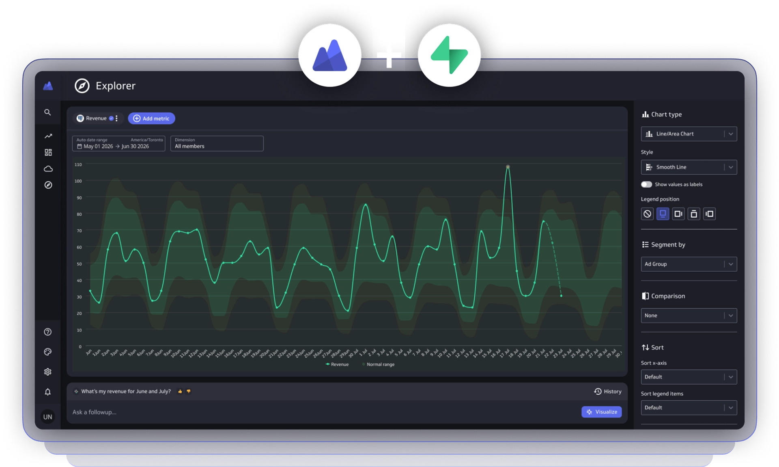Open the dashboards grid icon in sidebar
The width and height of the screenshot is (779, 467).
(48, 152)
